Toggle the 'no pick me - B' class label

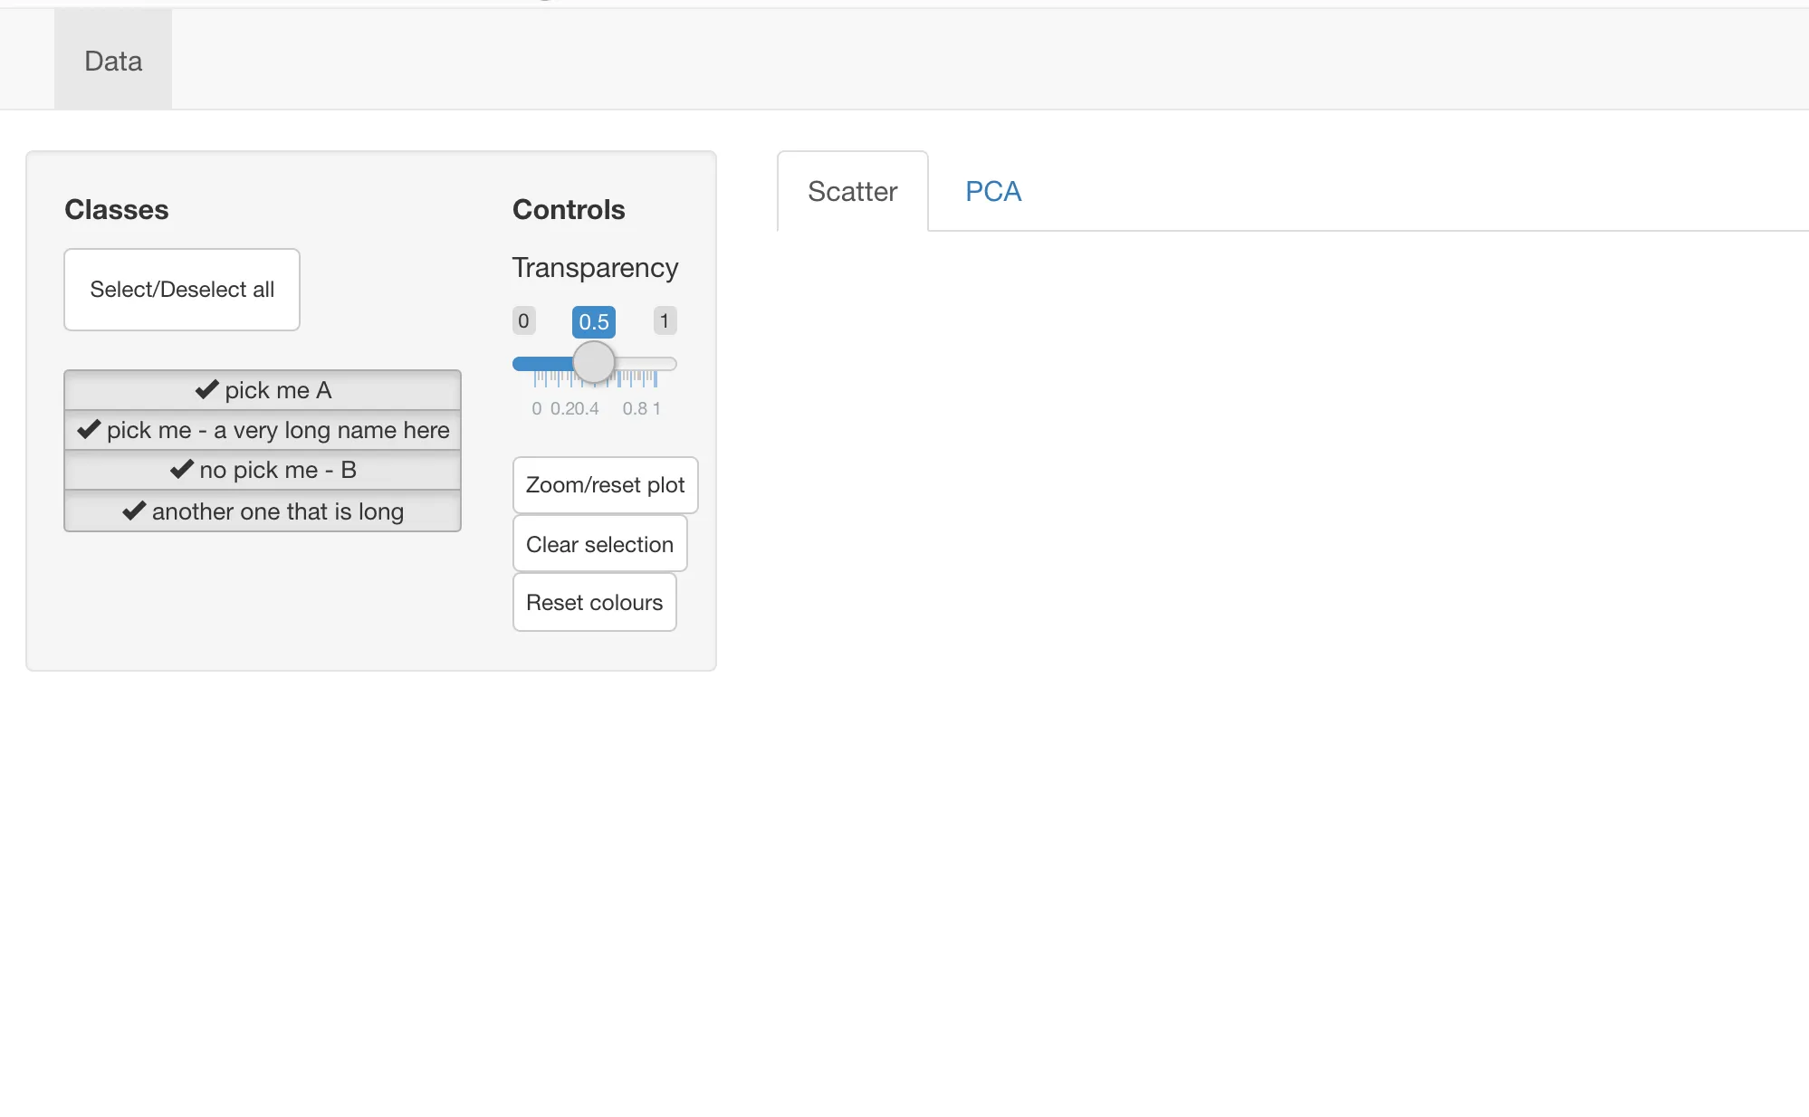278,470
